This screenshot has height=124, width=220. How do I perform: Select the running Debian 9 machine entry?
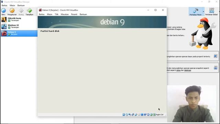(19, 33)
